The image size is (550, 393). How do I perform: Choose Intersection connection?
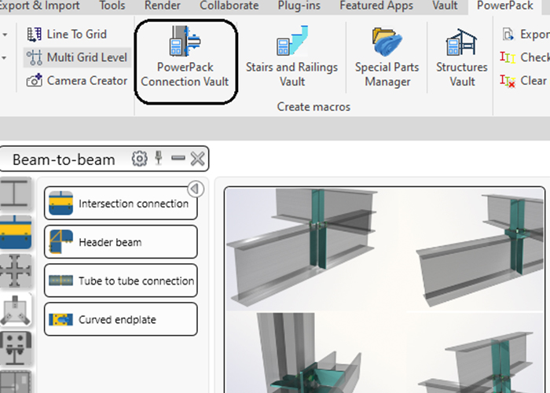tap(121, 203)
